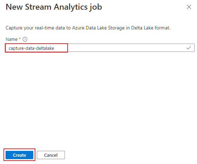Click the Delta Lake format description text
Image resolution: width=197 pixels, height=164 pixels.
88,28
